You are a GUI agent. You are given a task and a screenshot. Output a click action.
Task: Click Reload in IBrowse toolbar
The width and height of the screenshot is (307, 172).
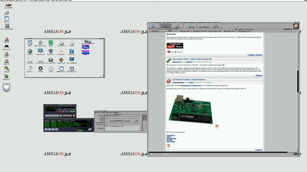click(192, 25)
